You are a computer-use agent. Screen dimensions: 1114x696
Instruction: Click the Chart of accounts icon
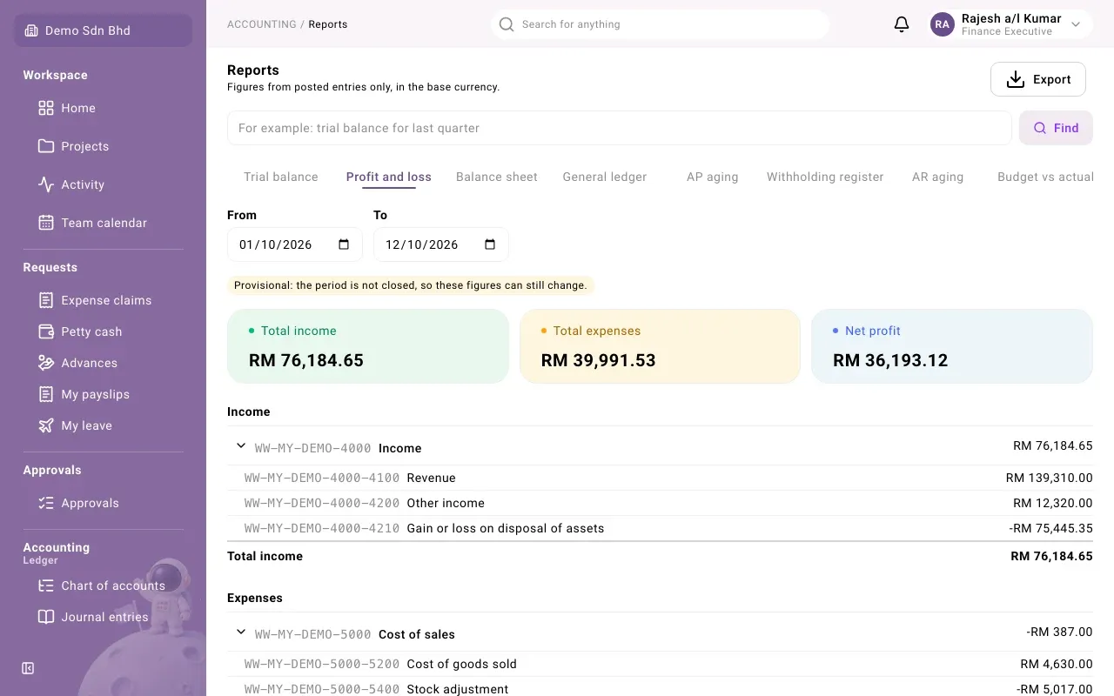pos(46,586)
